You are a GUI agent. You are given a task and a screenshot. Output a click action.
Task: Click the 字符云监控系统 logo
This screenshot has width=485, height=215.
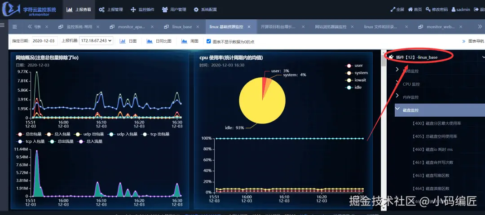coord(29,10)
